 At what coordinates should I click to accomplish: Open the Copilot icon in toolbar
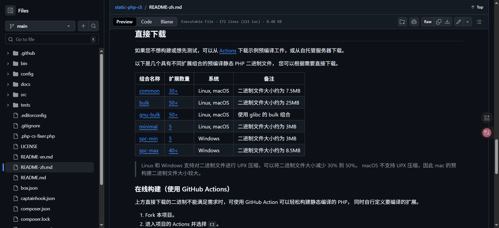point(414,22)
